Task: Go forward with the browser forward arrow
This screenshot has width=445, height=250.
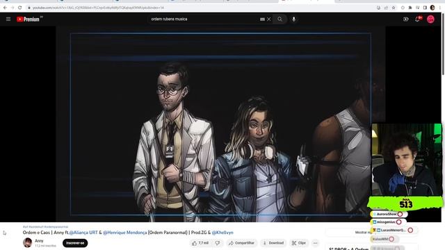Action: pos(13,8)
